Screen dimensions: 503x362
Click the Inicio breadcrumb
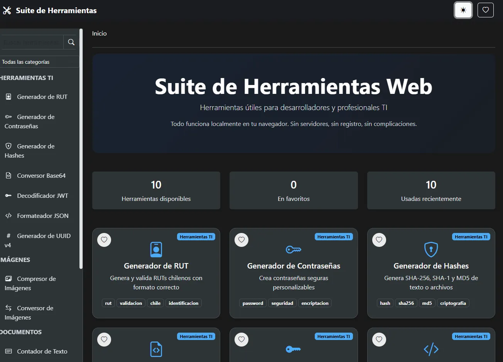pos(99,33)
